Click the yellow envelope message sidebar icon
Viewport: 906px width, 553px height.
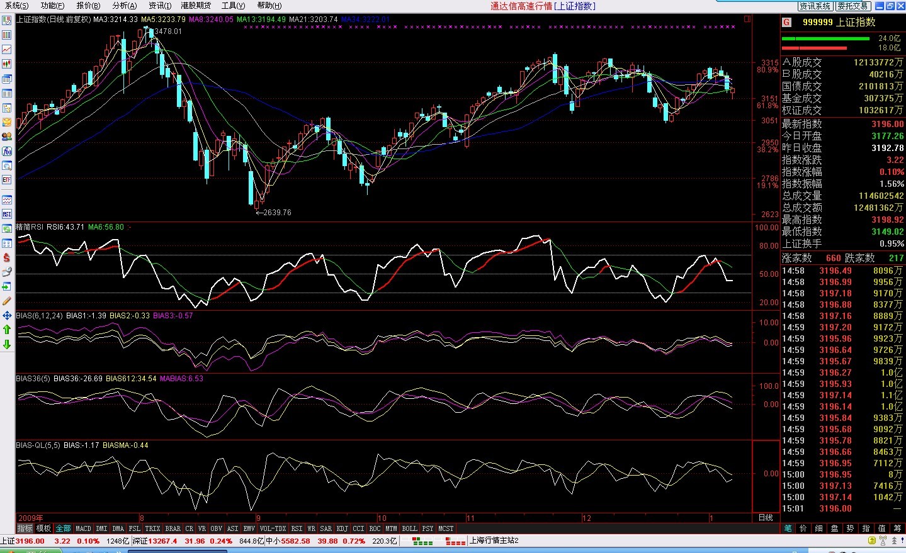point(7,122)
